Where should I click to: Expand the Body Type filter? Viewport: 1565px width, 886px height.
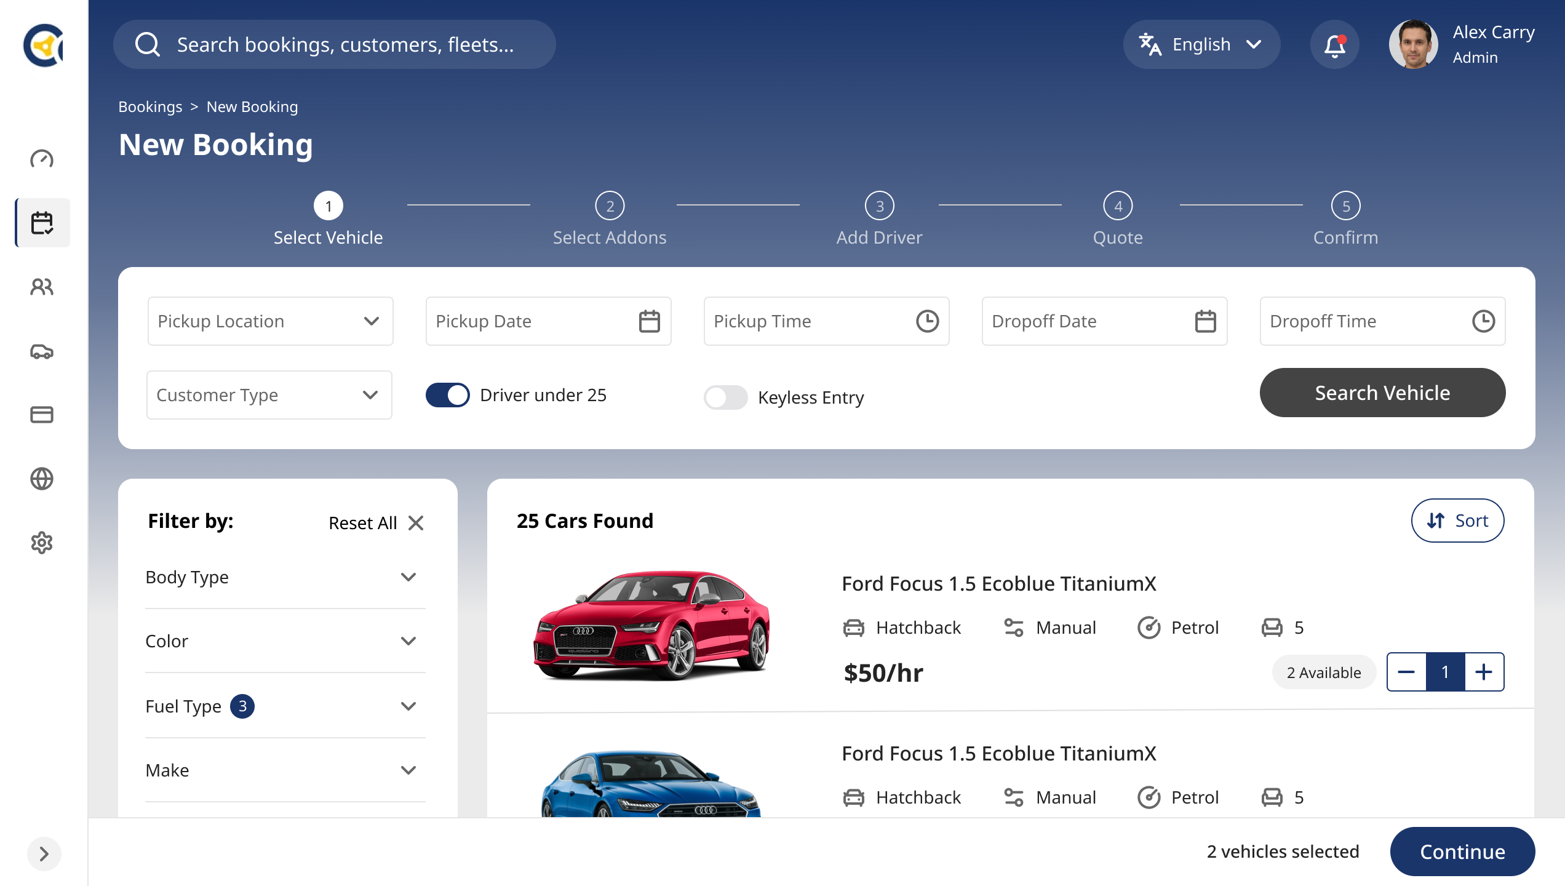point(284,577)
